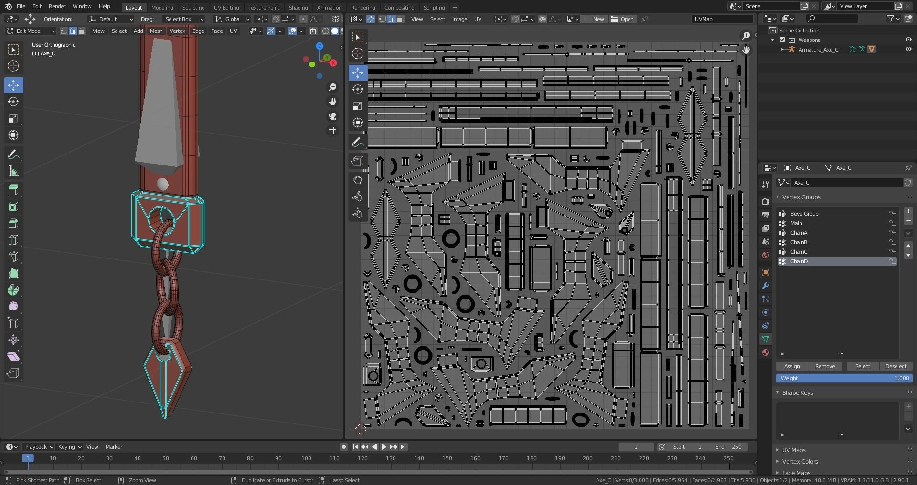Toggle Weapons collection checkbox in outliner
The height and width of the screenshot is (485, 917).
[x=782, y=40]
